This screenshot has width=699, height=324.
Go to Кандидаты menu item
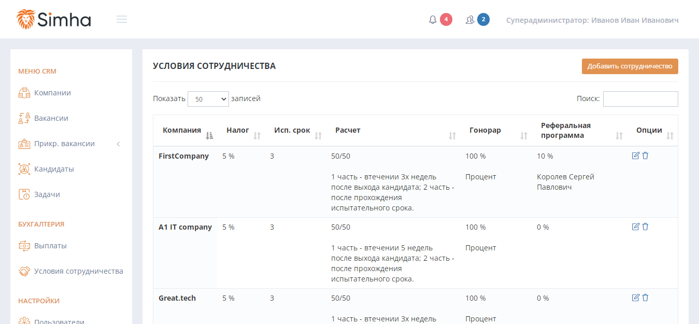(x=54, y=169)
